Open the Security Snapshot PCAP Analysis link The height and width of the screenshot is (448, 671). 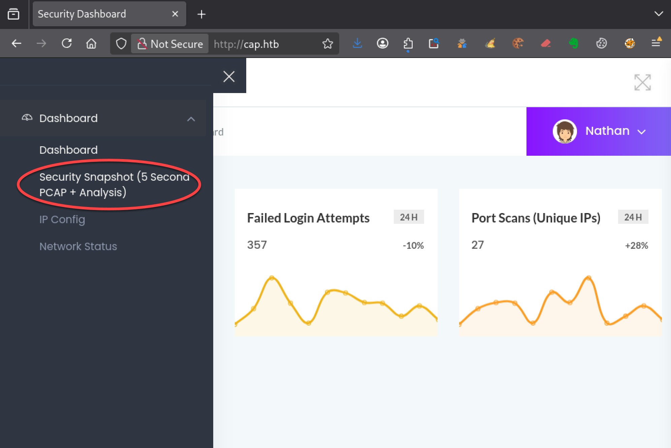pyautogui.click(x=113, y=184)
